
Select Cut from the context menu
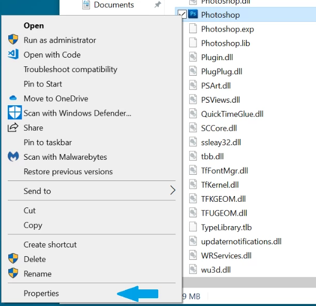coord(29,211)
